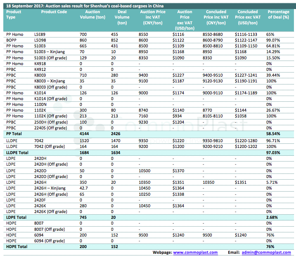The width and height of the screenshot is (296, 260).
Task: Click the 'Percentage of Deal (%)' header
Action: click(x=278, y=14)
